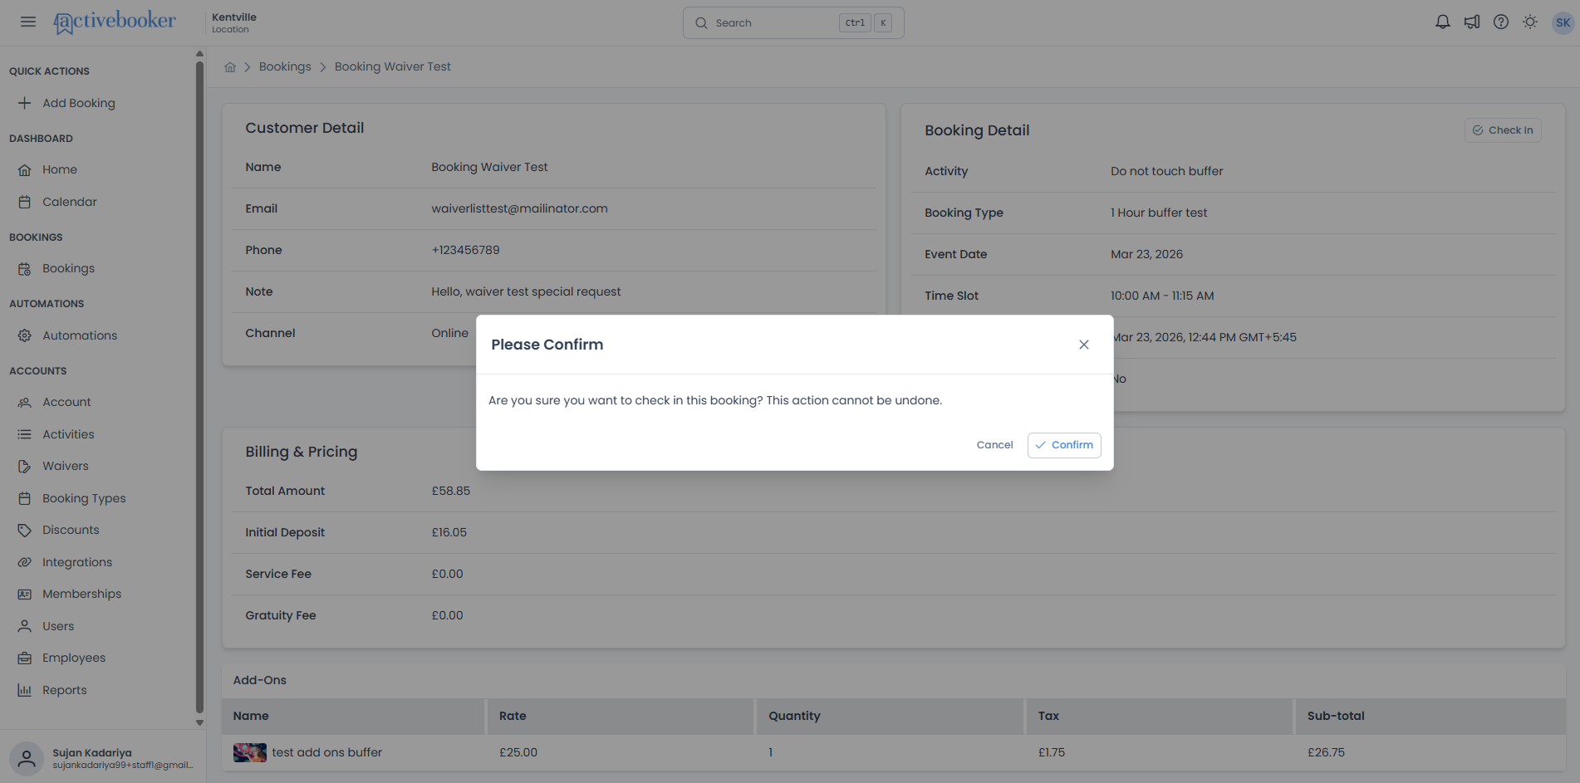Click the Users person icon
The image size is (1580, 783).
(25, 626)
